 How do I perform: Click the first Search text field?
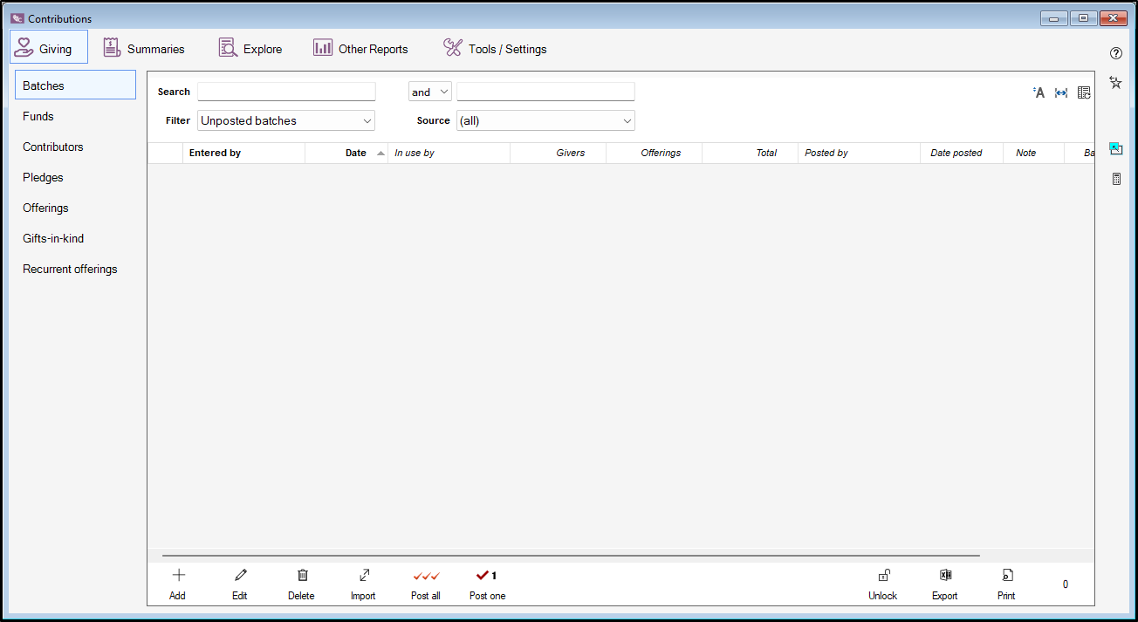coord(286,92)
